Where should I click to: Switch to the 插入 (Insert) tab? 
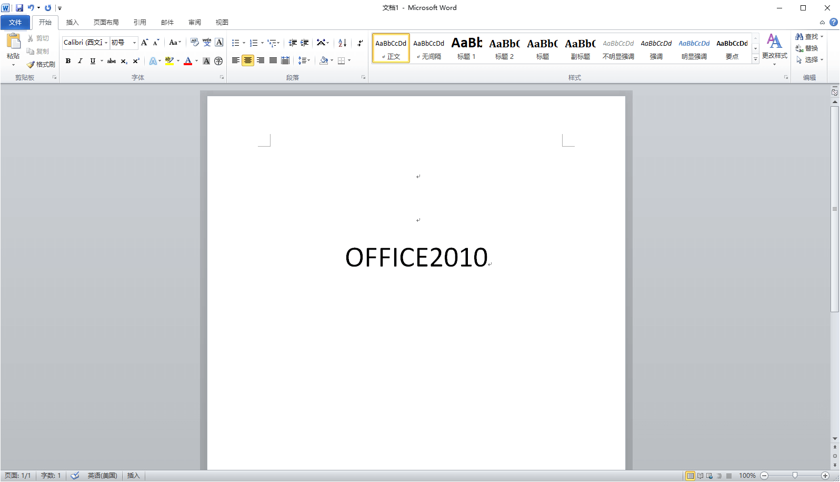(72, 22)
